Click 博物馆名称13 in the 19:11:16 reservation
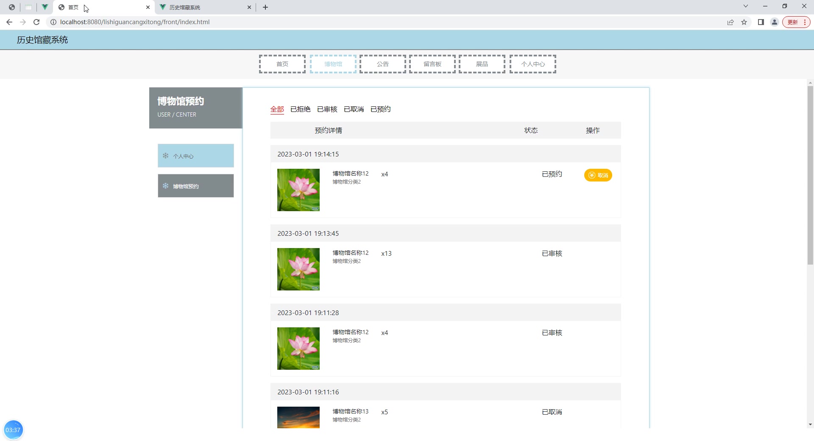814x441 pixels. pyautogui.click(x=351, y=411)
